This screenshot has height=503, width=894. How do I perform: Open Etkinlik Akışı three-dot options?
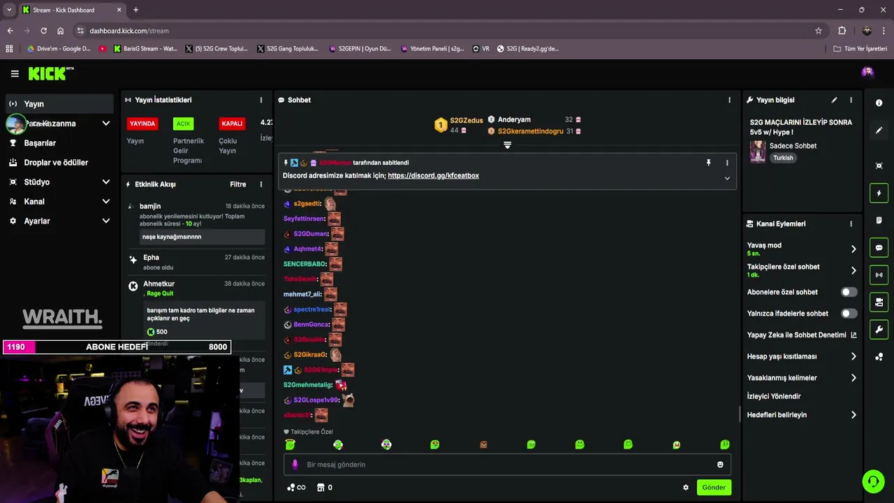pyautogui.click(x=261, y=184)
